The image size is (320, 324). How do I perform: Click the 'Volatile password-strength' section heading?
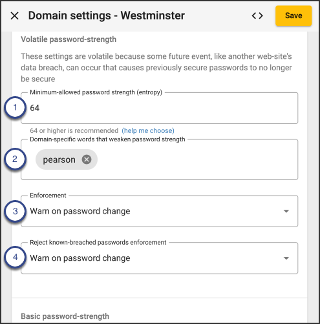coord(69,39)
